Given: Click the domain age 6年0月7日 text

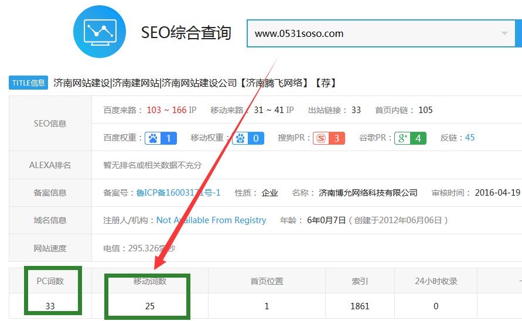Looking at the screenshot, I should 326,220.
